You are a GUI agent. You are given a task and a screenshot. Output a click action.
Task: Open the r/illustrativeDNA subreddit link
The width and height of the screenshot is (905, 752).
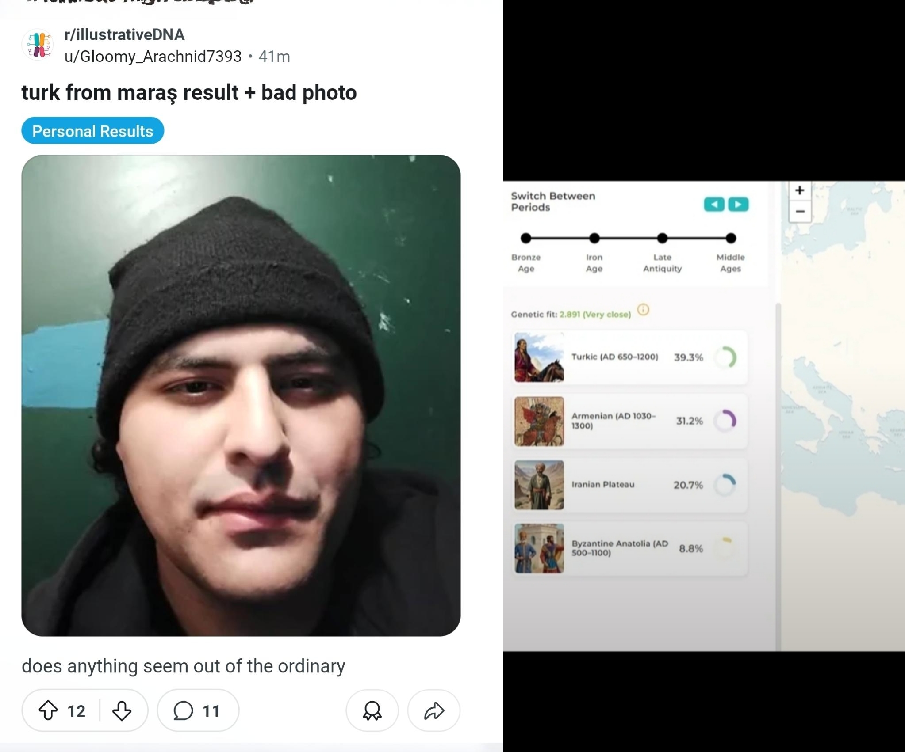(x=124, y=34)
